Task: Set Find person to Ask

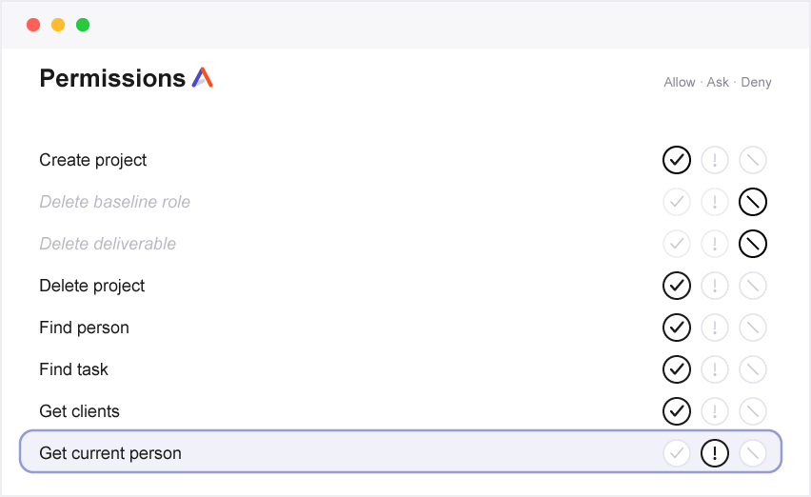Action: (x=715, y=328)
